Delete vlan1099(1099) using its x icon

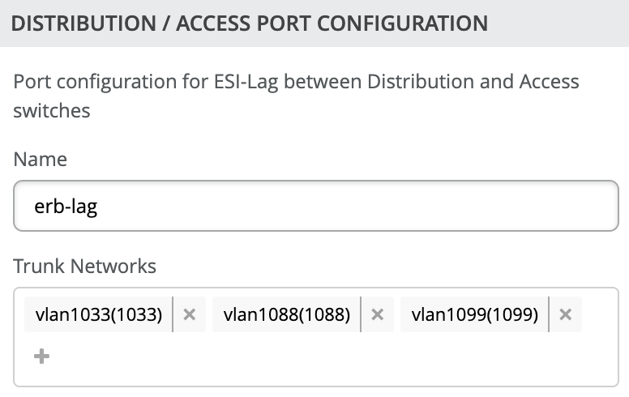[x=566, y=315]
